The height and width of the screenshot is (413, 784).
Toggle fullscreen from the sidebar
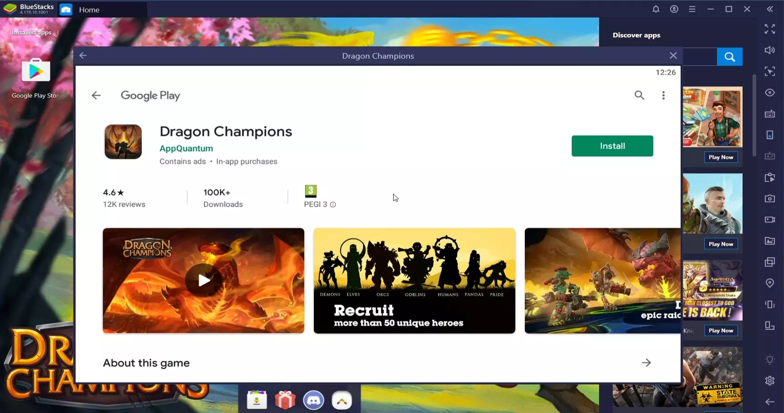[x=769, y=29]
